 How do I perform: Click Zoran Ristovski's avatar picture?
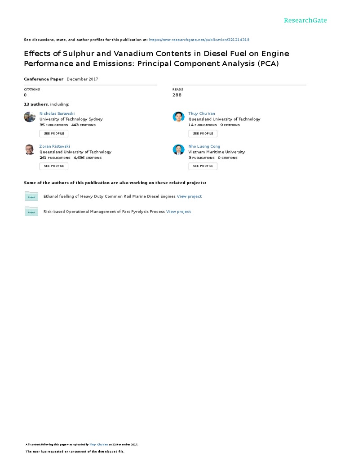tap(30, 149)
